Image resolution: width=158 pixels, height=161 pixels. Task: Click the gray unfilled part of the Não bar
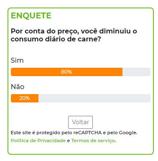point(94,98)
